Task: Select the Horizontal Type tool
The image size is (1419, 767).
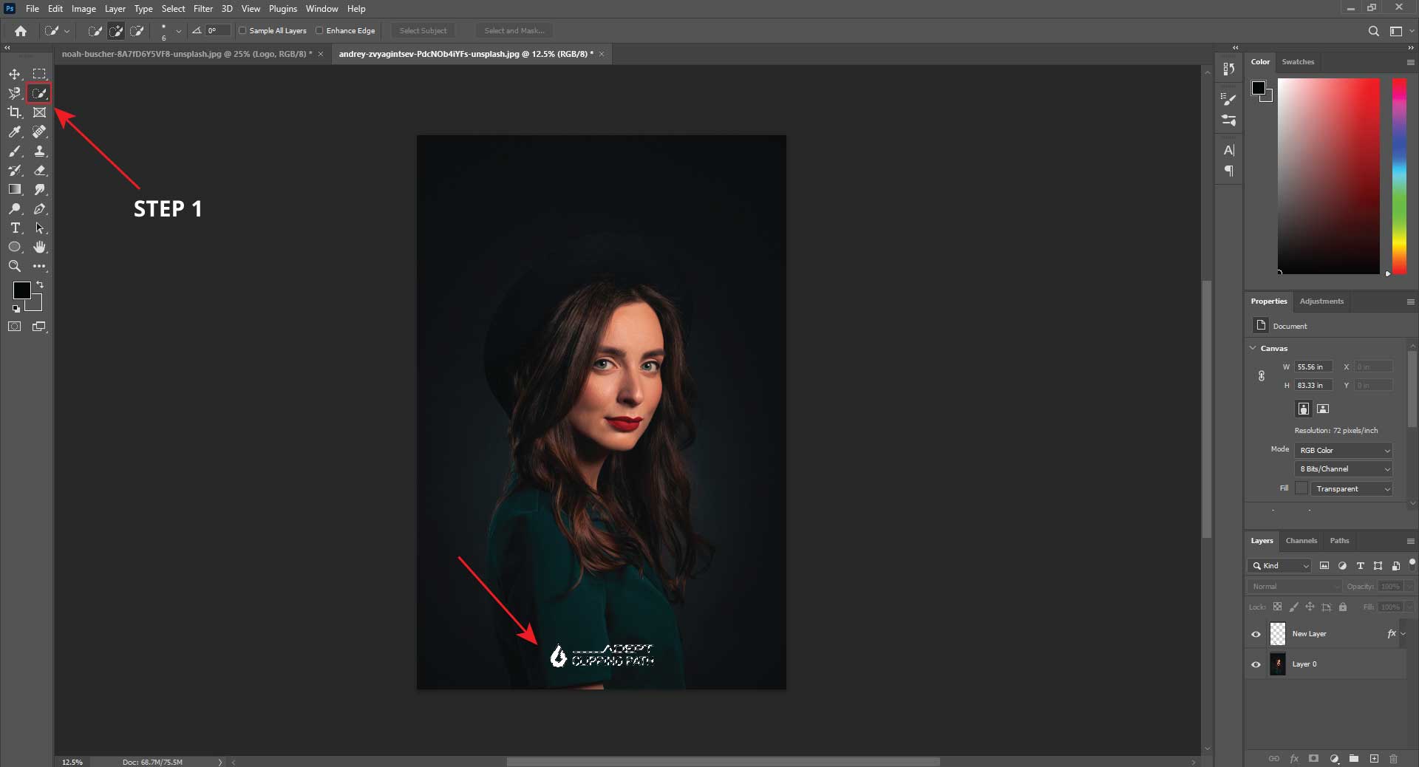Action: (x=15, y=228)
